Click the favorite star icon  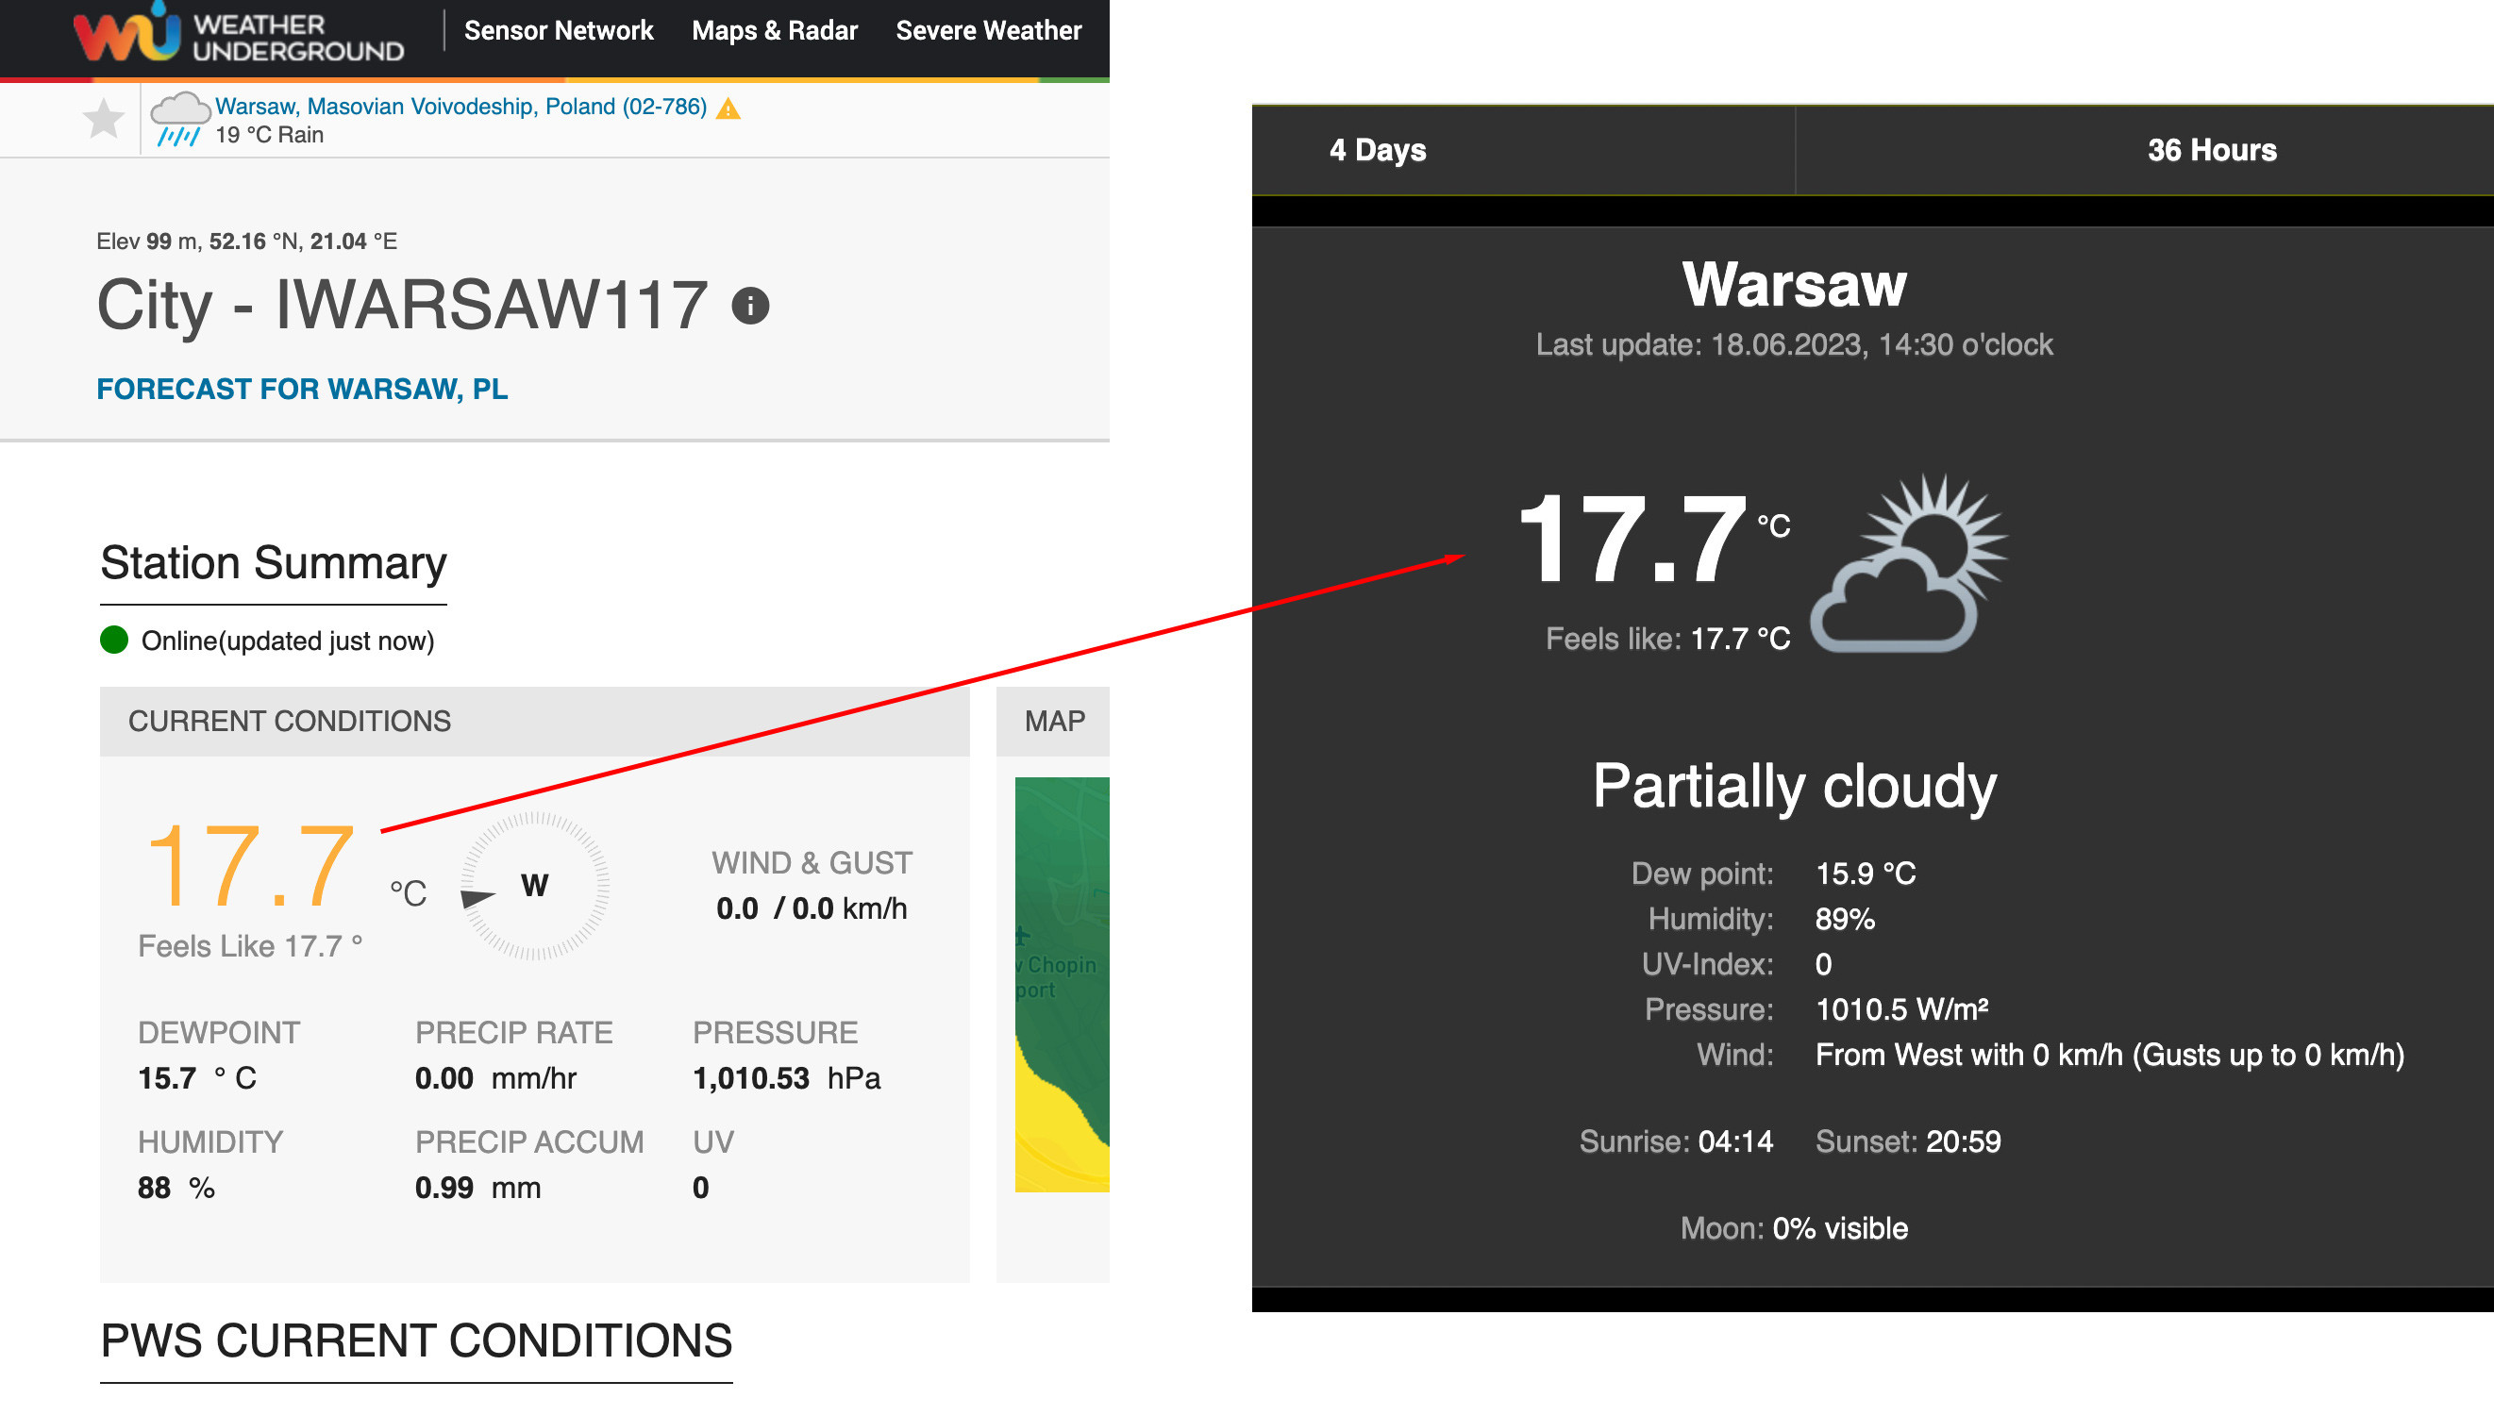click(103, 120)
